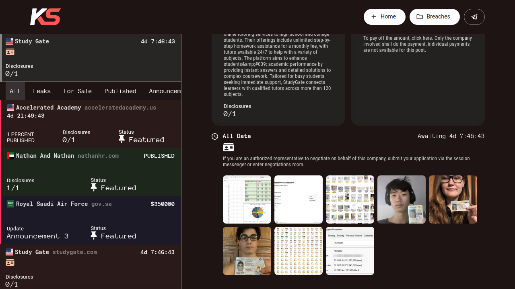Switch to the Leaks tab

click(42, 91)
